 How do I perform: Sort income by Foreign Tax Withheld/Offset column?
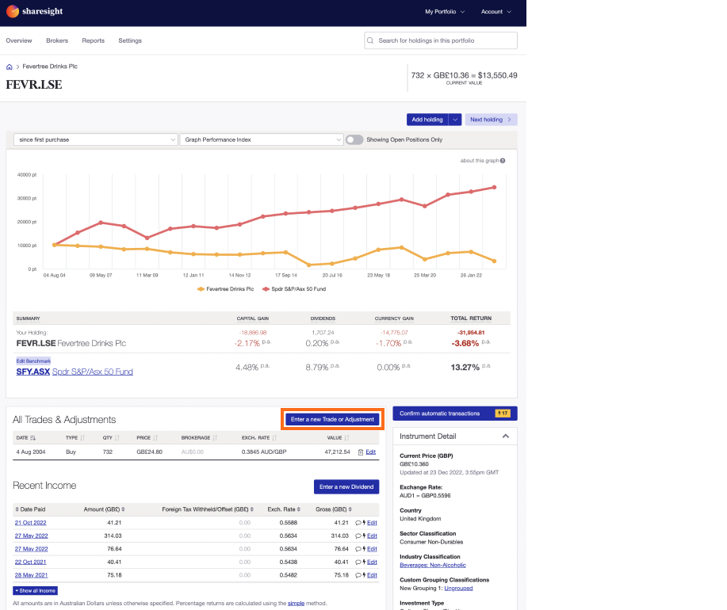click(208, 509)
